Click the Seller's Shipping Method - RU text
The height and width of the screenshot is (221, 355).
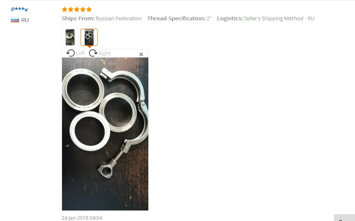pos(279,18)
